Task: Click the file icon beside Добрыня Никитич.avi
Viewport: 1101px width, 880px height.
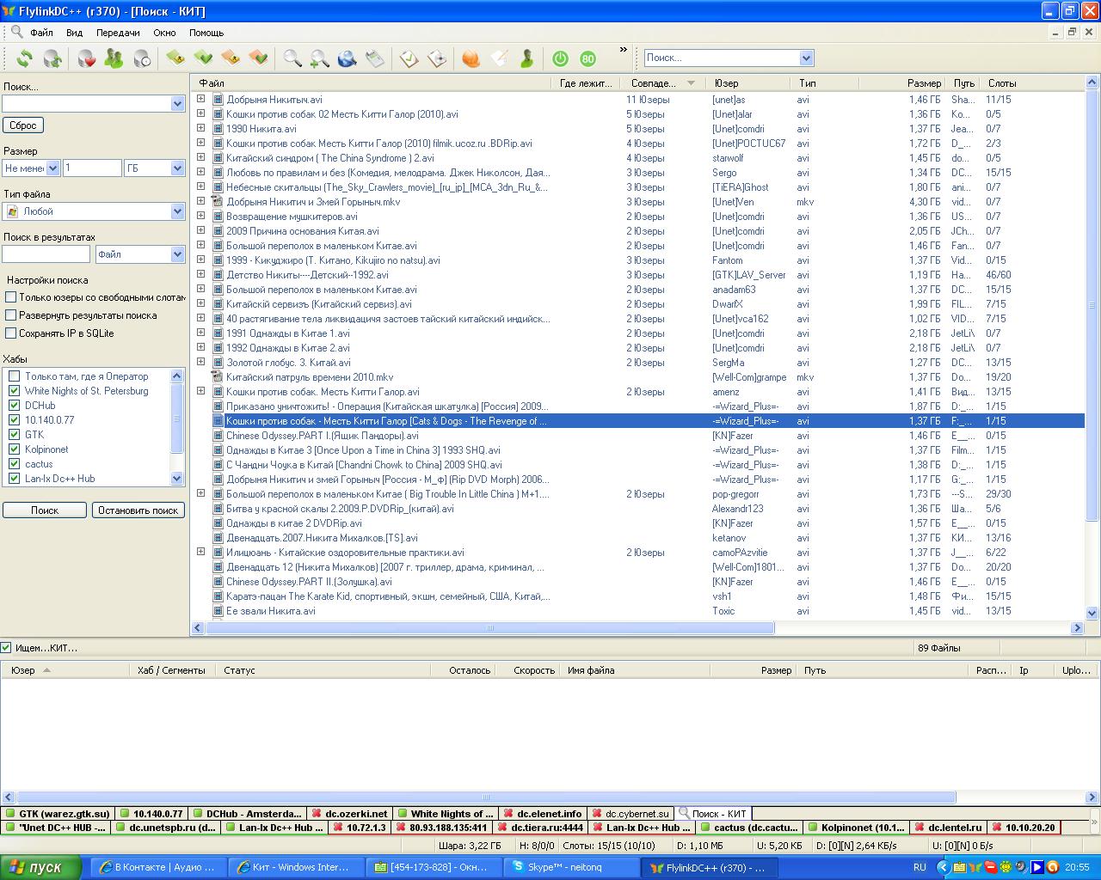Action: 218,100
